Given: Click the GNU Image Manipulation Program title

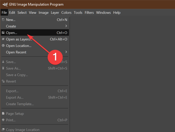Looking at the screenshot, I should (x=36, y=4).
